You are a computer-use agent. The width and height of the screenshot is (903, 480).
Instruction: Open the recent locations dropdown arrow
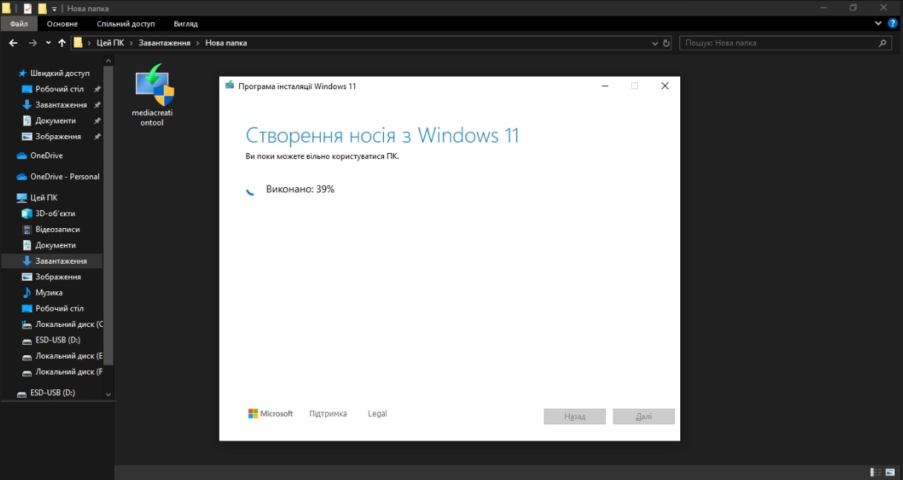pos(48,43)
